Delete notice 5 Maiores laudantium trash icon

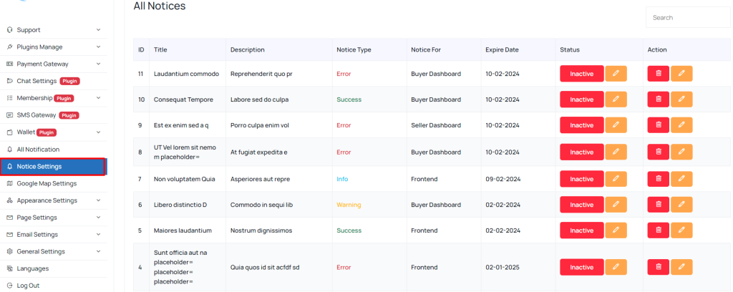(659, 230)
